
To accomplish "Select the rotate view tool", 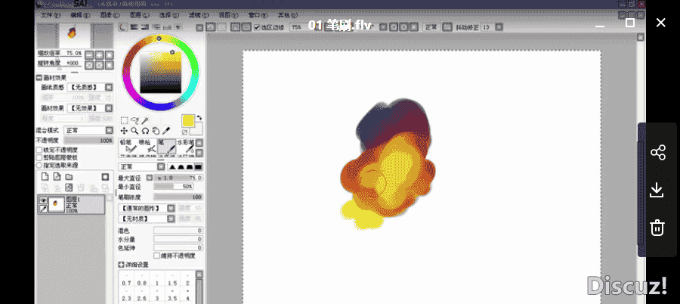I will 145,131.
